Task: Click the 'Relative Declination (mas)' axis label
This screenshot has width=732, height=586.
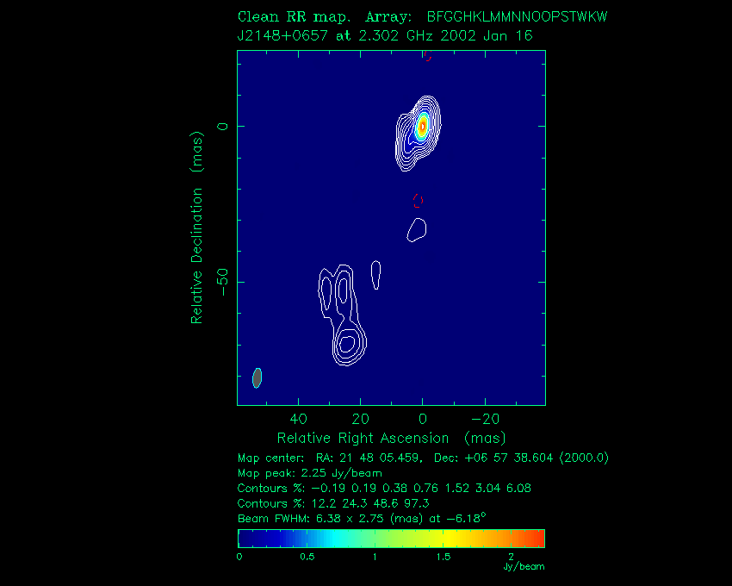Action: (x=197, y=228)
